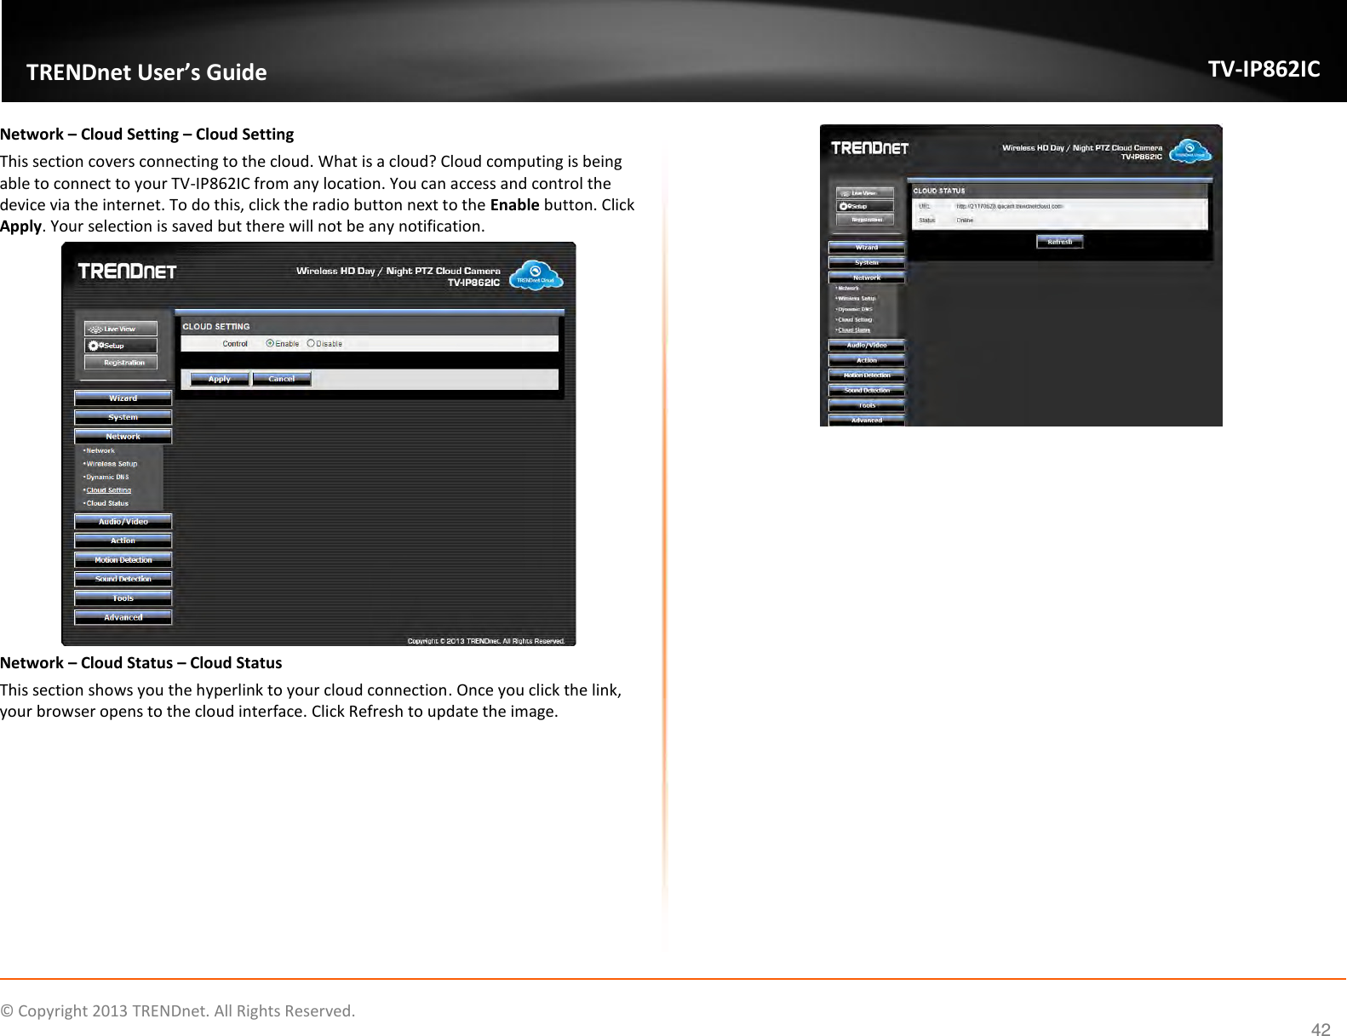
Task: Select Cloud Status sub-item in Cloud Setting screenshot
Action: (x=106, y=503)
